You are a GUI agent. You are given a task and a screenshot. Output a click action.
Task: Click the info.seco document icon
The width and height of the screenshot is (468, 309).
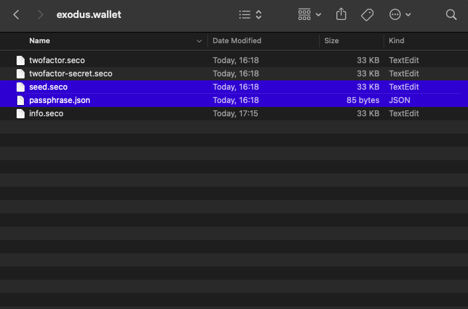click(x=21, y=114)
